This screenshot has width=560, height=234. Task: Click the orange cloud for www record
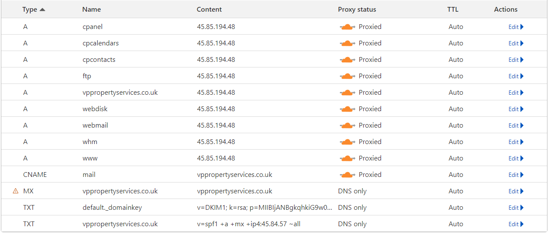[347, 158]
